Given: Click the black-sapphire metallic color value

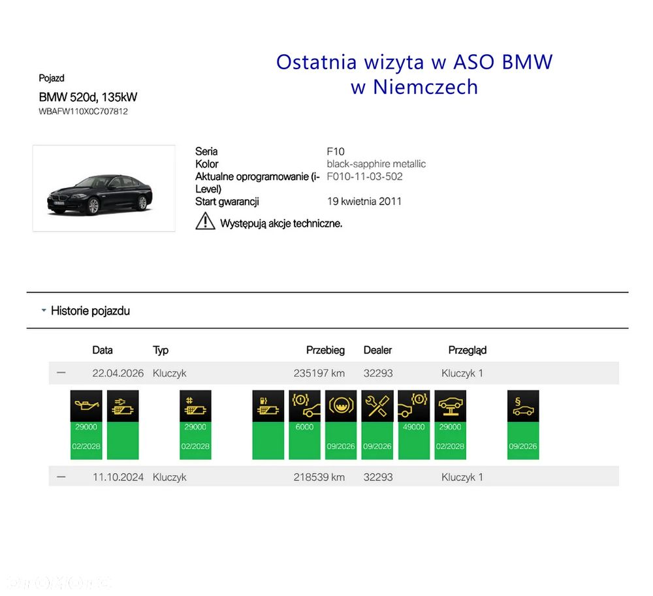Looking at the screenshot, I should tap(376, 164).
